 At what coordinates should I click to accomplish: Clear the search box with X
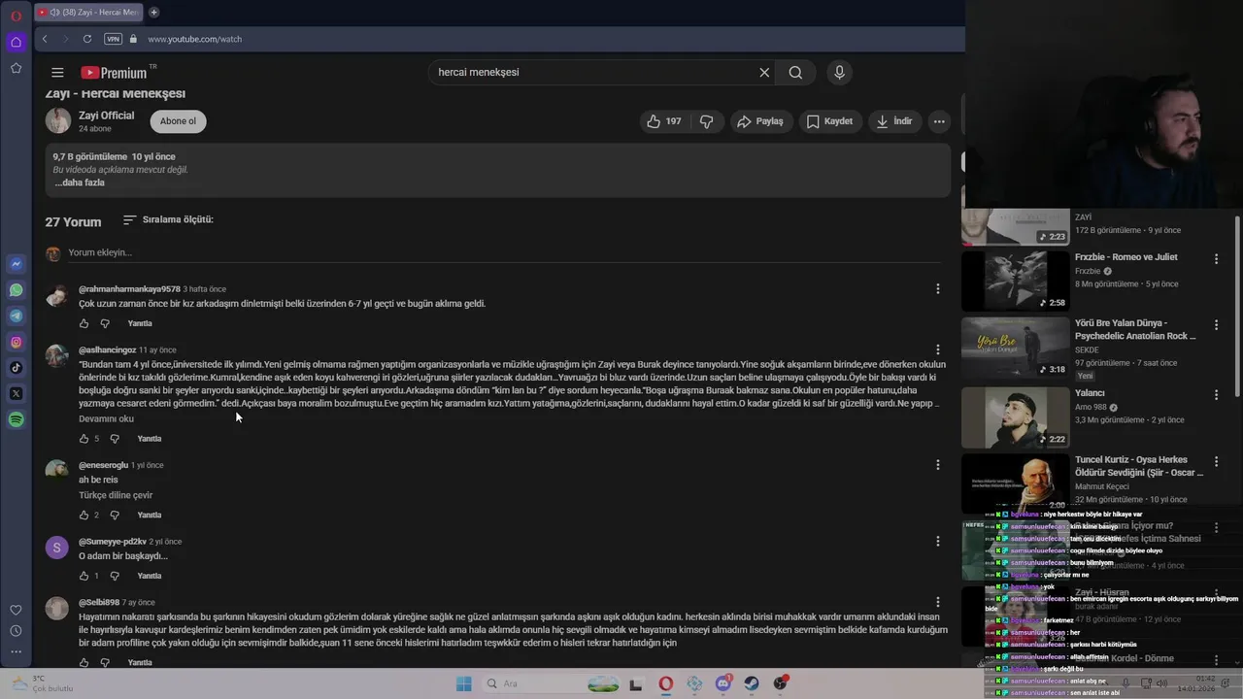pos(764,72)
